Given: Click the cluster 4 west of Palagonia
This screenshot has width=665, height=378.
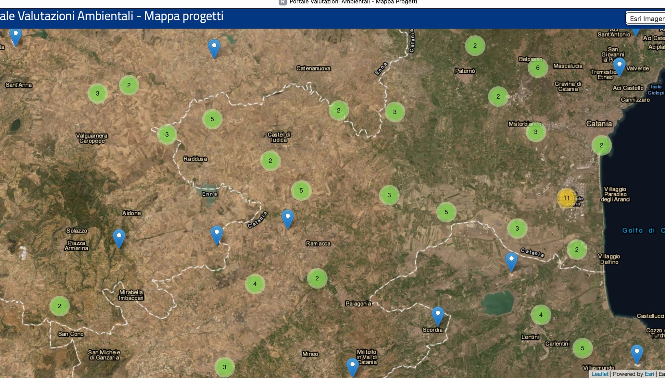Looking at the screenshot, I should [x=255, y=284].
